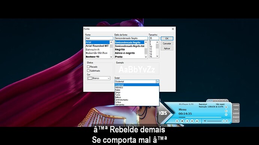The image size is (259, 145).
Task: Click the white Branco color swatch
Action: coord(90,78)
